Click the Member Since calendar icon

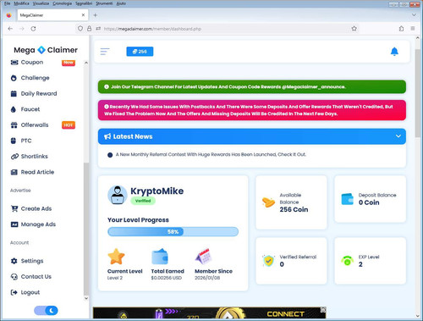coord(203,257)
